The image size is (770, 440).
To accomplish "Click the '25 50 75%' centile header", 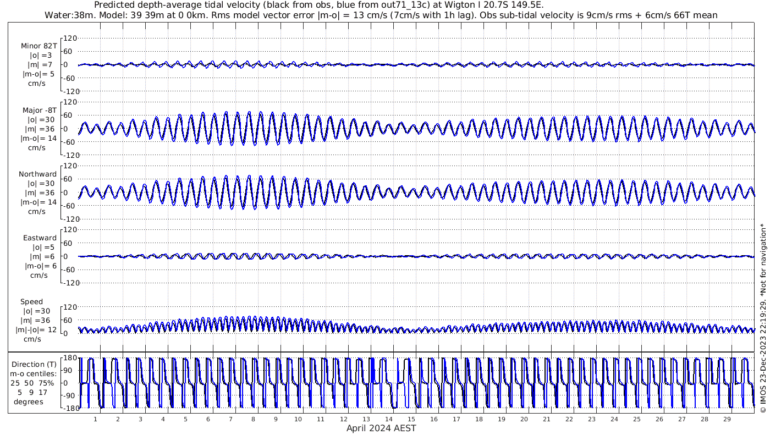I will tap(32, 383).
